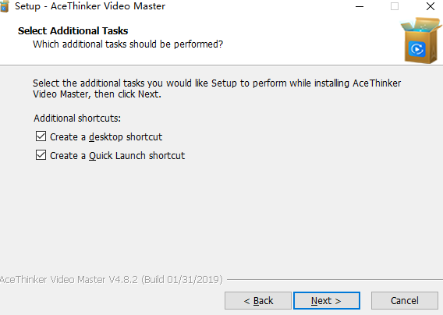The width and height of the screenshot is (443, 315).
Task: Click the 'Create a Quick Launch shortcut' label
Action: (x=117, y=156)
